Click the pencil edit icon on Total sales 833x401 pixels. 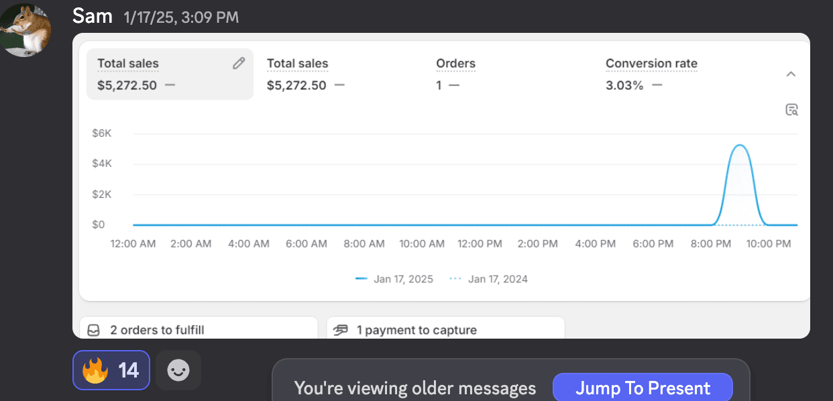(x=239, y=64)
